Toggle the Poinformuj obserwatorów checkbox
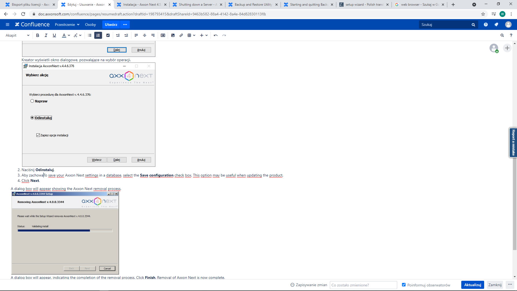517x291 pixels. (x=404, y=285)
